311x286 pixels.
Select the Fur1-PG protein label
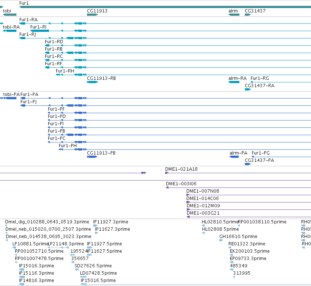tap(261, 153)
